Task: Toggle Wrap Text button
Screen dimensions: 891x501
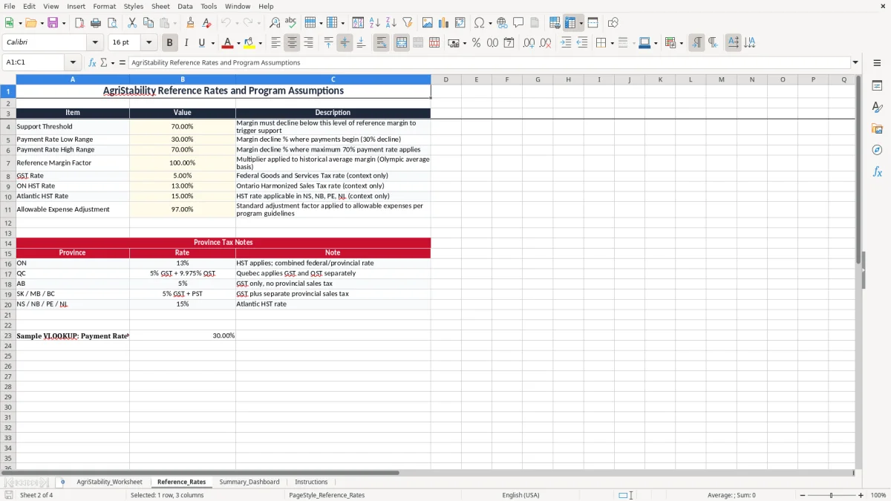Action: click(x=381, y=43)
